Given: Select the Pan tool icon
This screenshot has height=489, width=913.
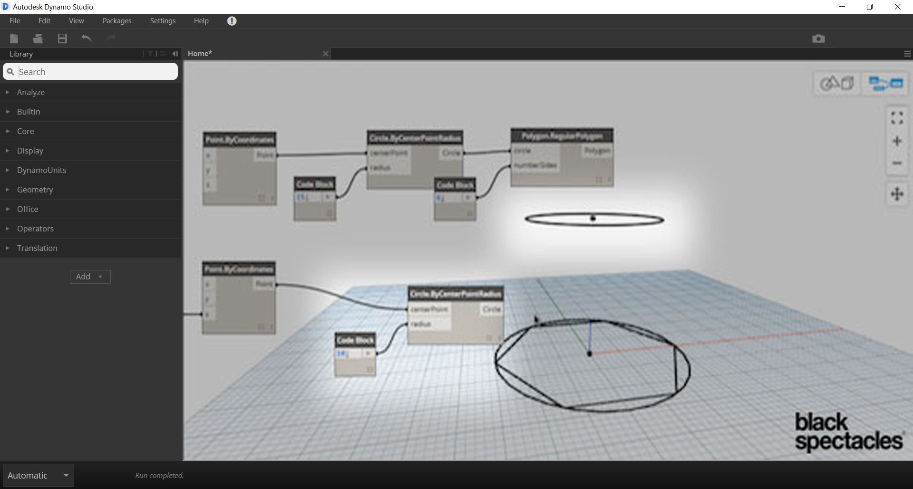Looking at the screenshot, I should click(897, 194).
